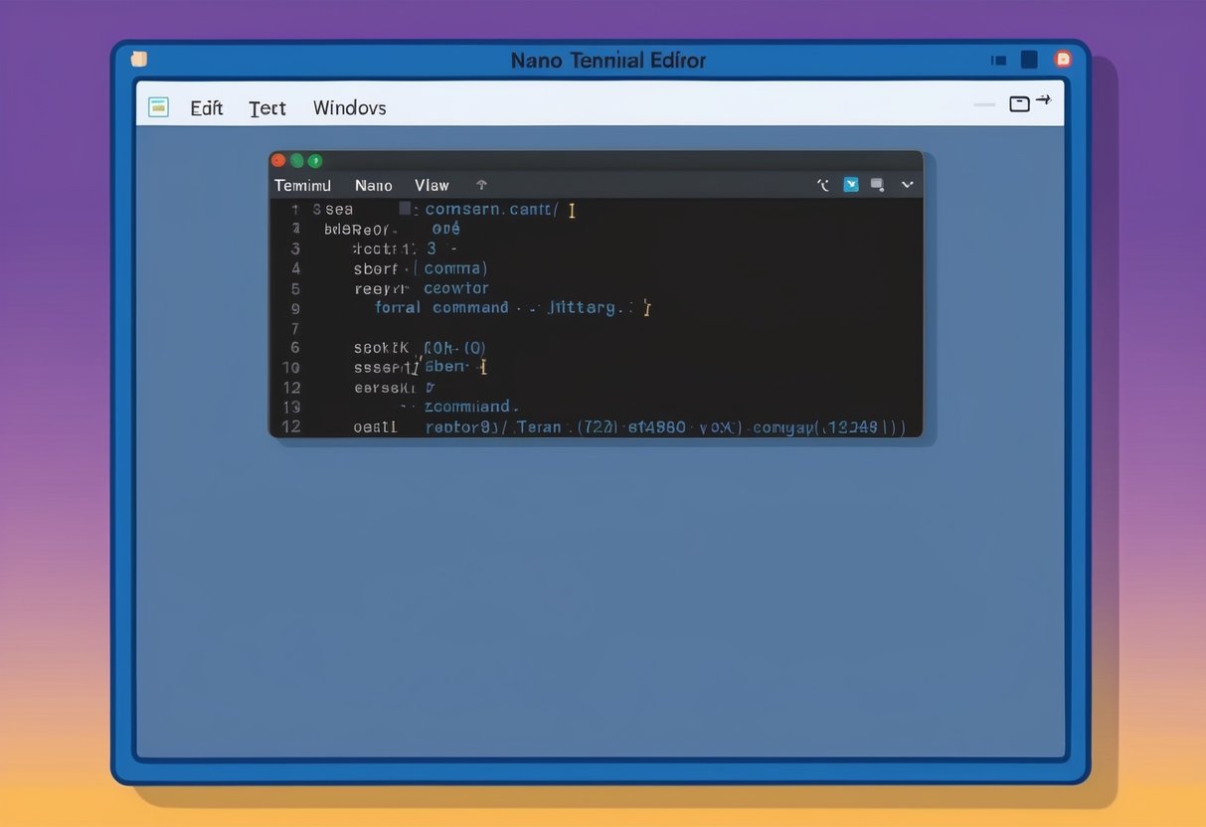Click the Text menu item
The width and height of the screenshot is (1206, 827).
pos(266,107)
